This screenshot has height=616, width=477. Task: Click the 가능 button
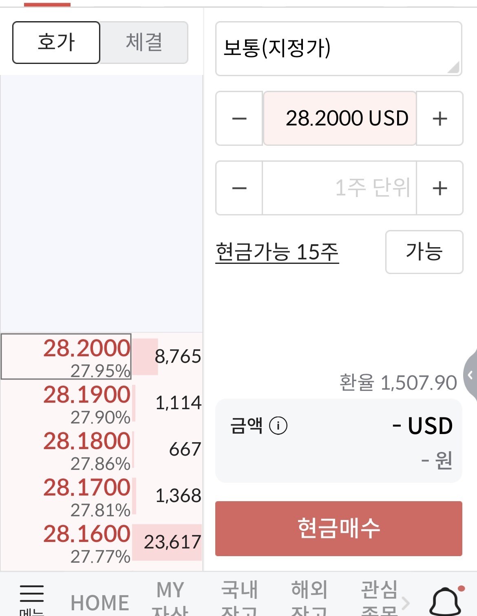coord(424,252)
